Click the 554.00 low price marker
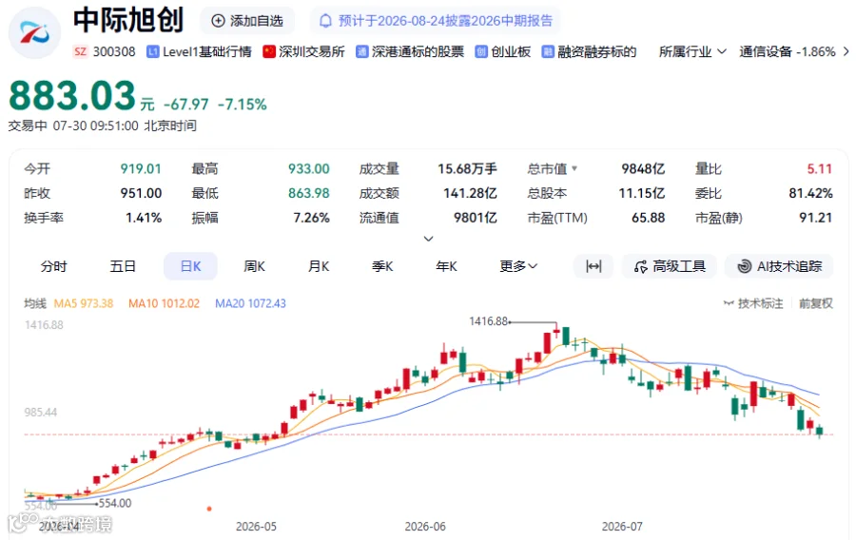Viewport: 856px width, 540px height. 115,503
